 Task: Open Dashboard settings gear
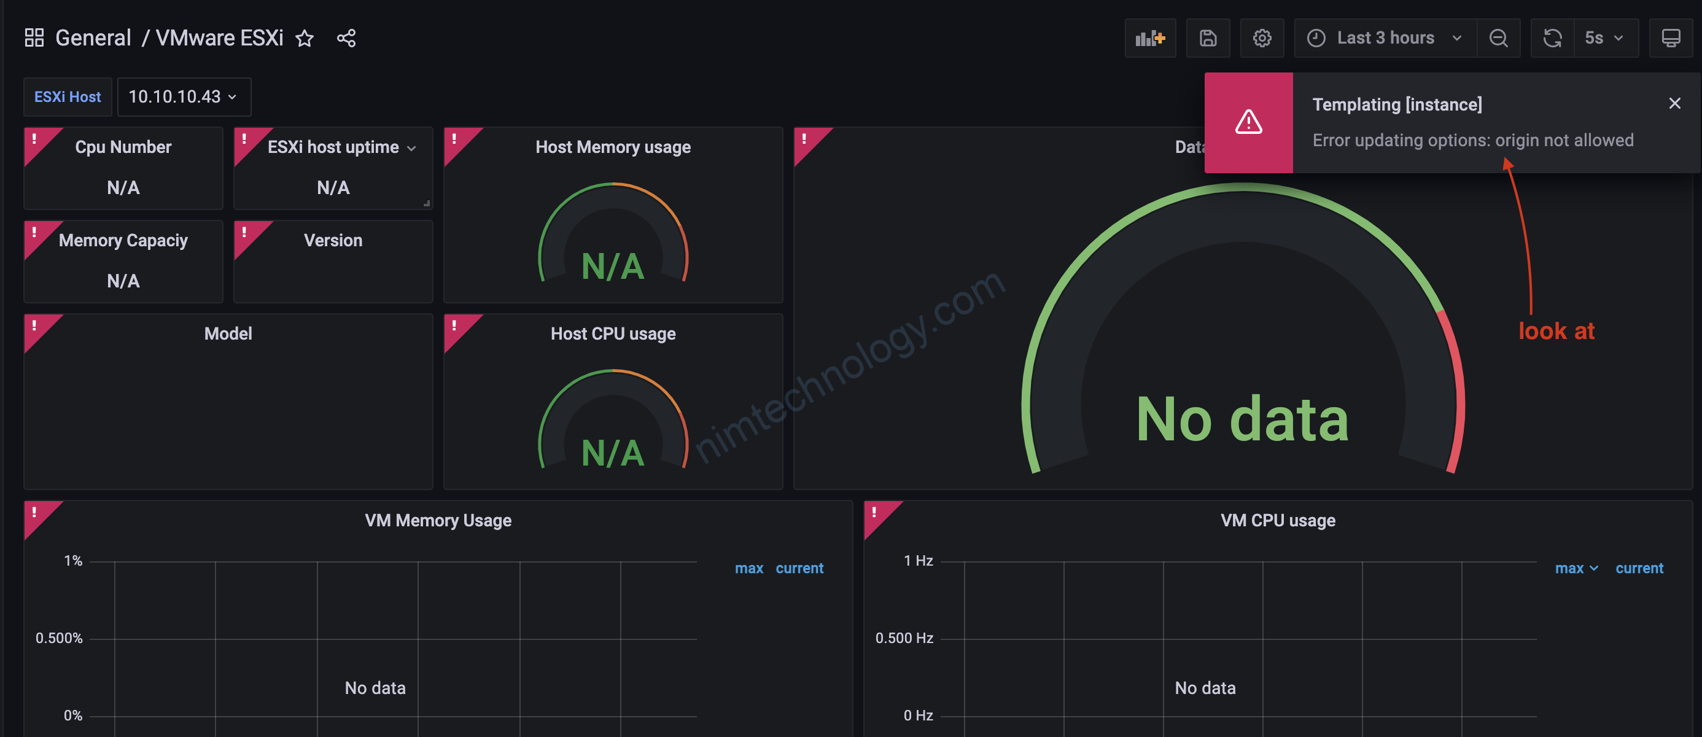coord(1262,38)
